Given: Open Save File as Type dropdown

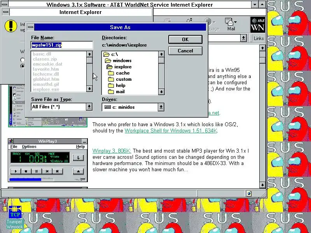Looking at the screenshot, I should click(89, 107).
